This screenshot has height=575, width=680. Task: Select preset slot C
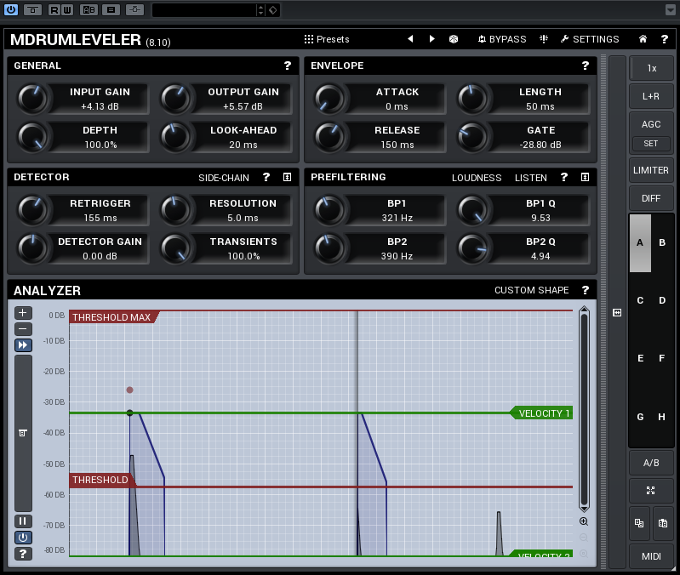point(640,300)
